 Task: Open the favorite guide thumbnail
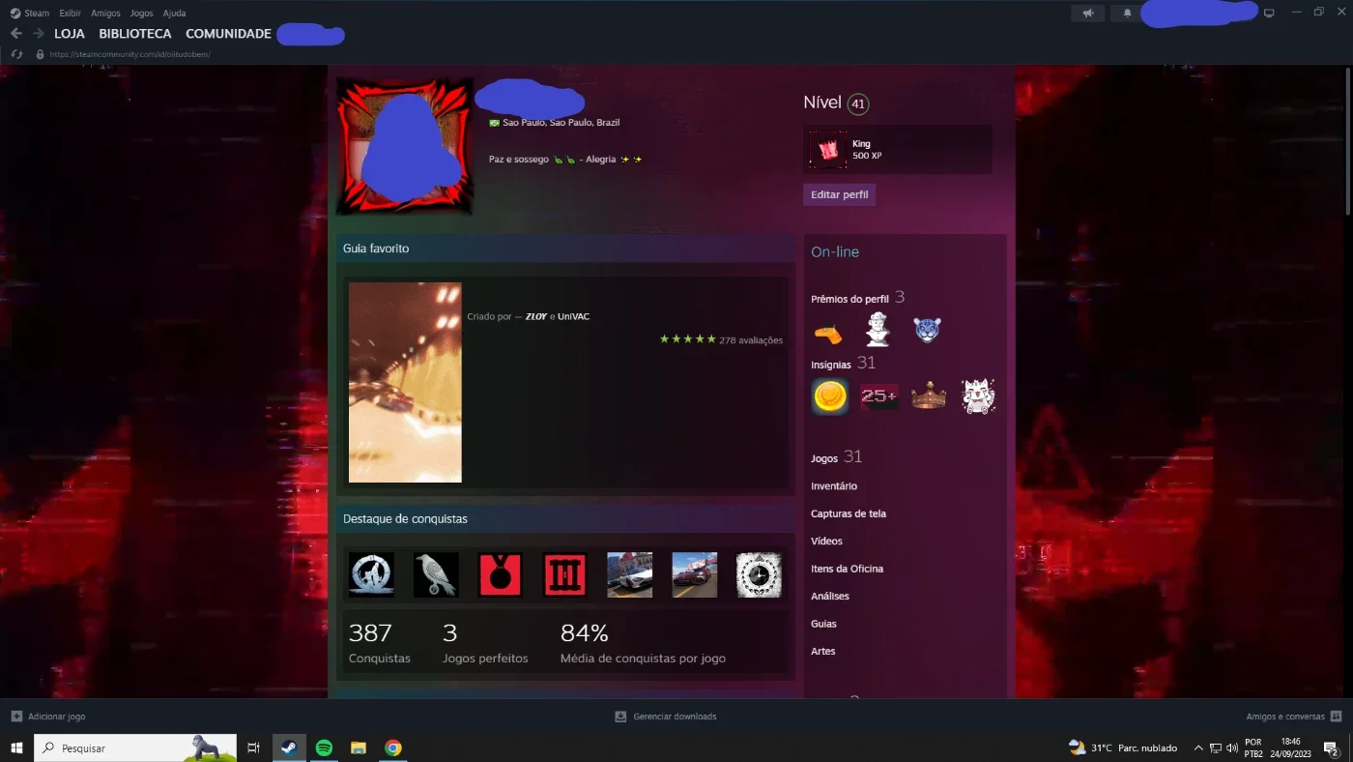(405, 382)
